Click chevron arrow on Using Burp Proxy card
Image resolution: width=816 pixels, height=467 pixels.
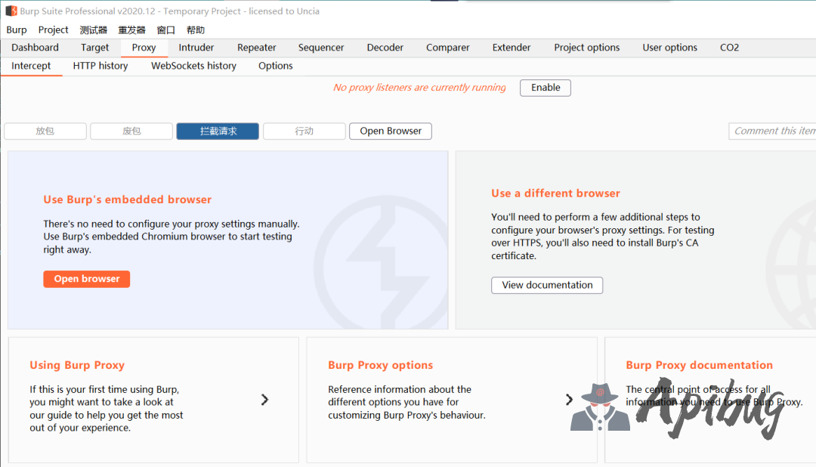pyautogui.click(x=264, y=400)
